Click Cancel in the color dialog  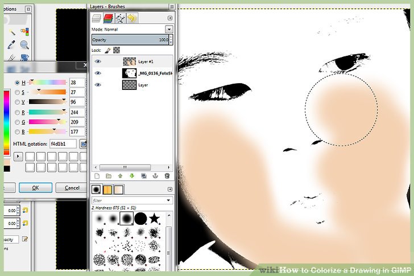pos(72,188)
